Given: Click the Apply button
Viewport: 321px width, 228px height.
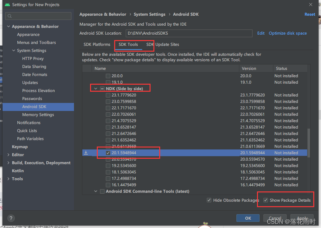Looking at the screenshot, I should coord(302,218).
